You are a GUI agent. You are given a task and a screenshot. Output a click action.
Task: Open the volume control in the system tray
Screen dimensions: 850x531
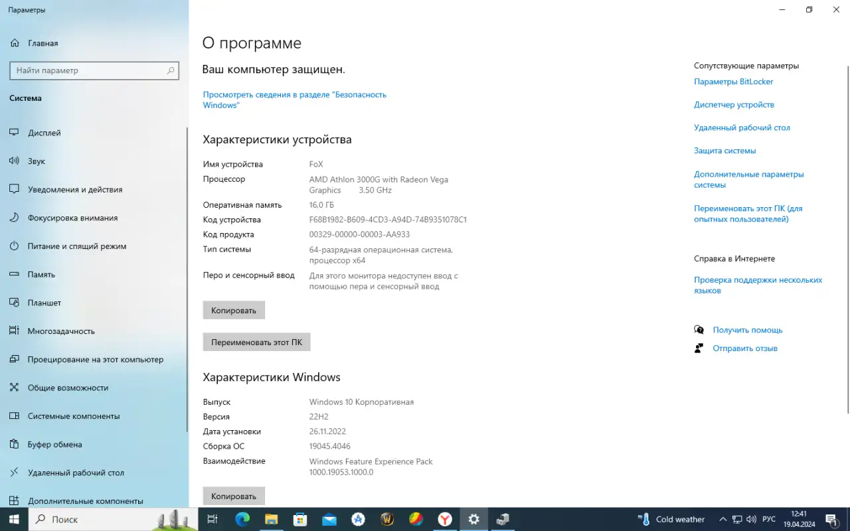pyautogui.click(x=752, y=520)
